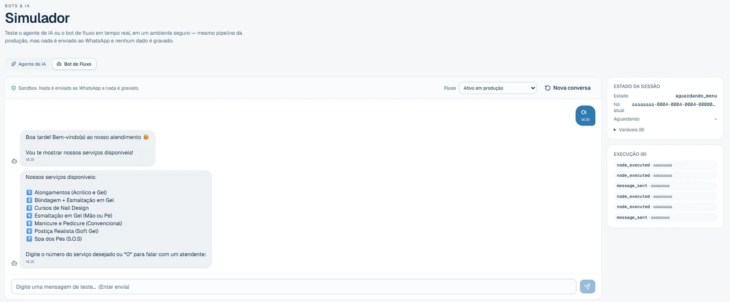The height and width of the screenshot is (302, 730).
Task: Click the first message_sent log entry
Action: [665, 186]
